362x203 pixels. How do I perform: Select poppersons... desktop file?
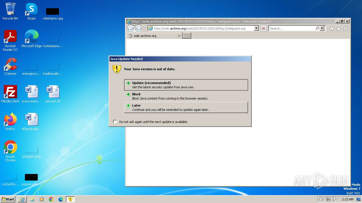[31, 180]
